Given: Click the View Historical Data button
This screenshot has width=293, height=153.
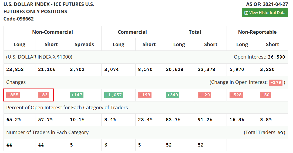Looking at the screenshot, I should coord(265,13).
